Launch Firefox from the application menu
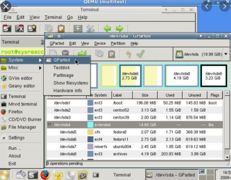 point(21,112)
